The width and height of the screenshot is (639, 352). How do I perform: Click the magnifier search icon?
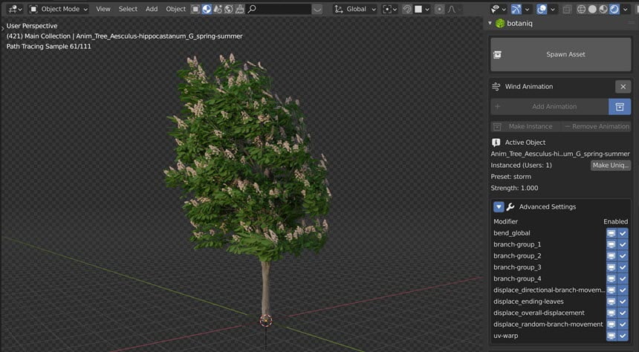(252, 9)
